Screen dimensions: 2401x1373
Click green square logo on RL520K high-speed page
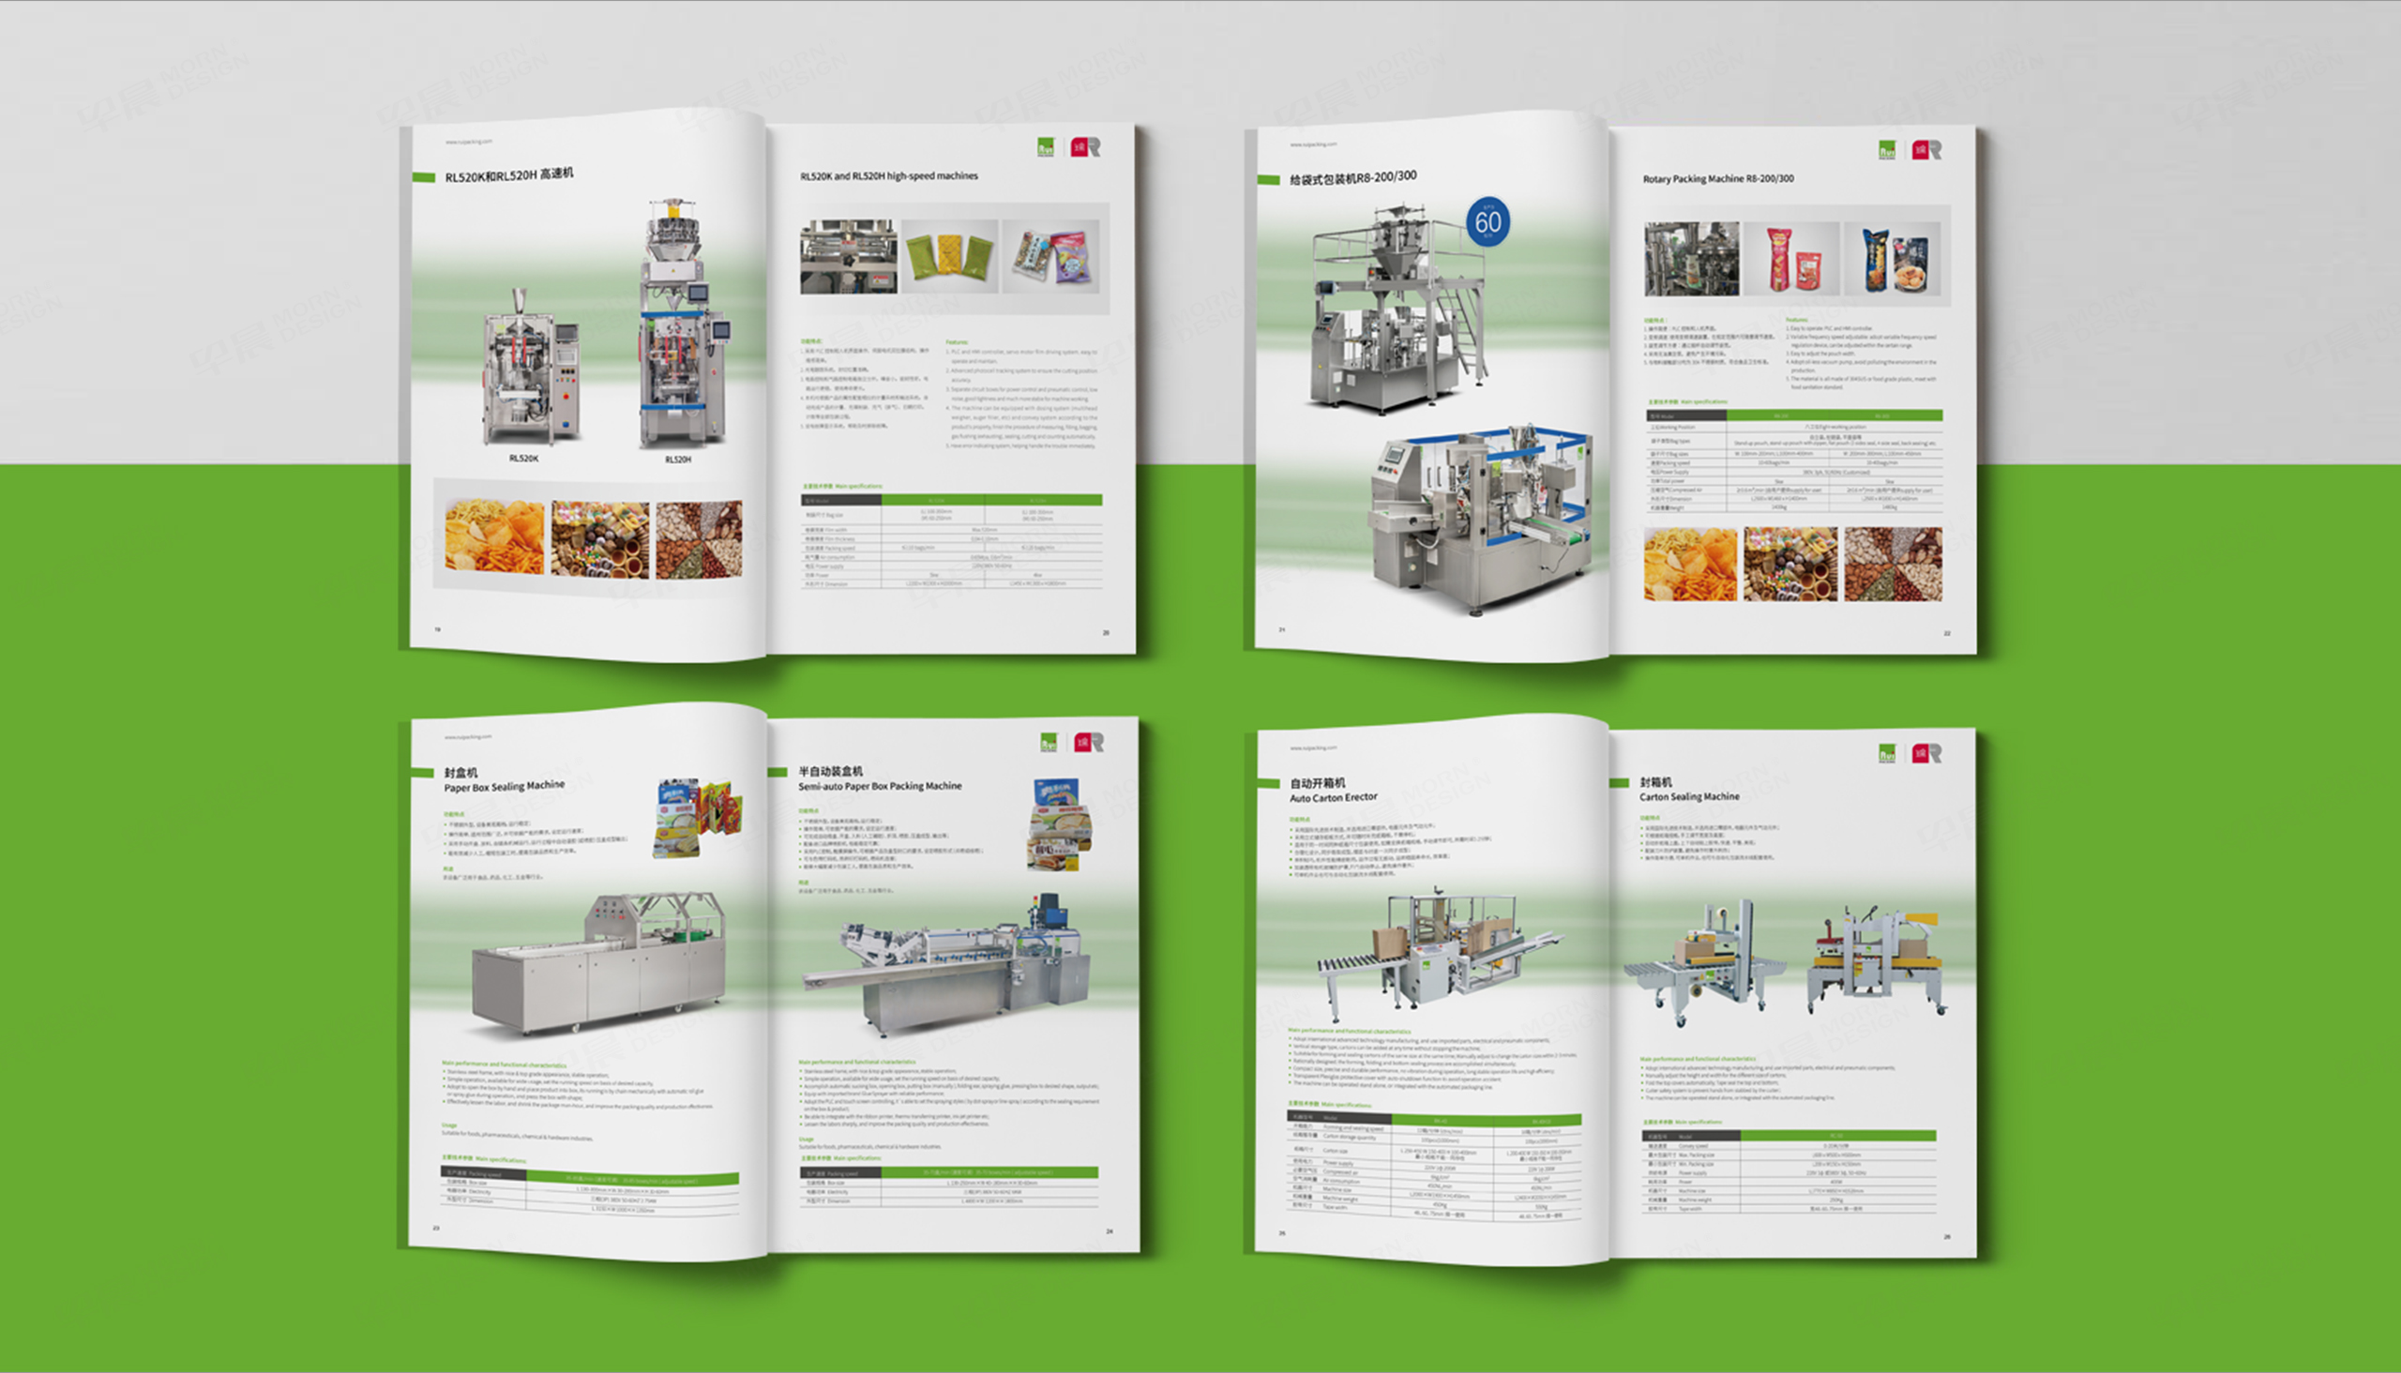[x=1045, y=147]
